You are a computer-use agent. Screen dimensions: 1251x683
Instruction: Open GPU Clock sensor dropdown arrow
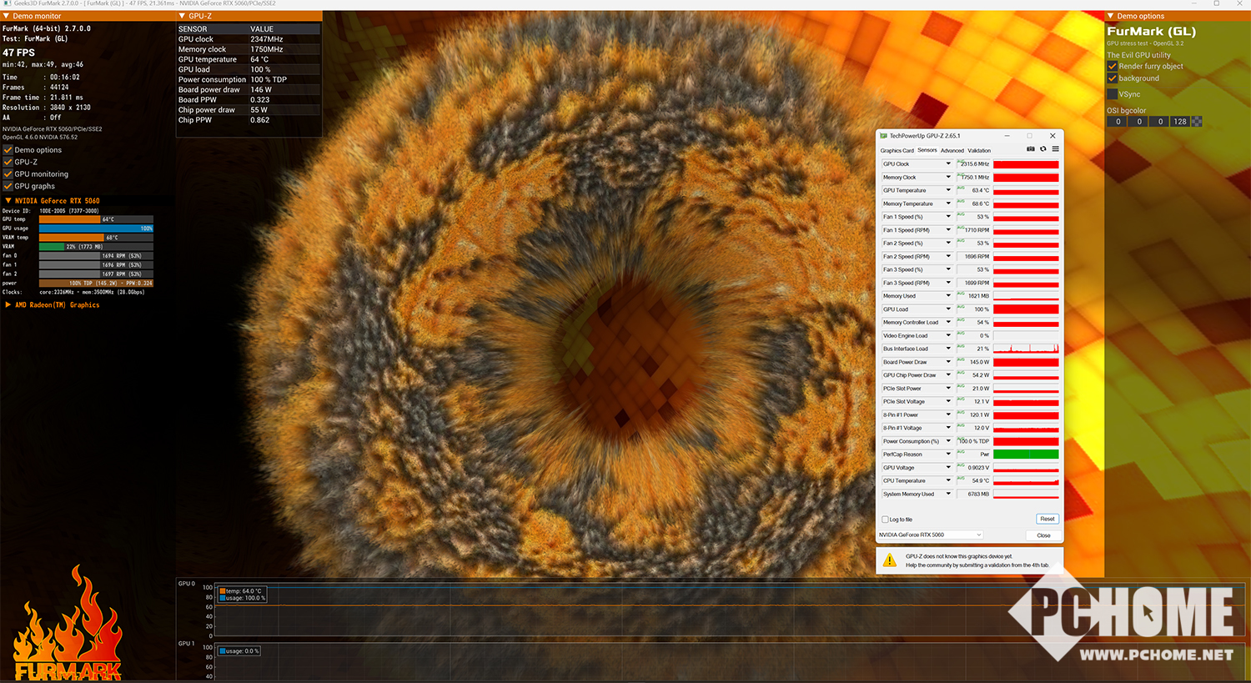pos(948,164)
